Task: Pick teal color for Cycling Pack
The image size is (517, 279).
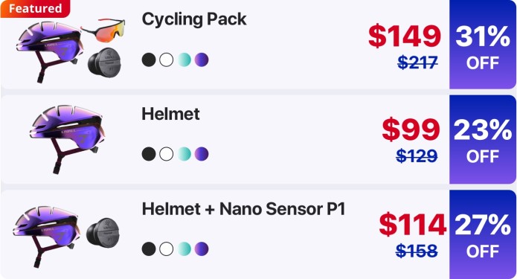Action: point(184,60)
